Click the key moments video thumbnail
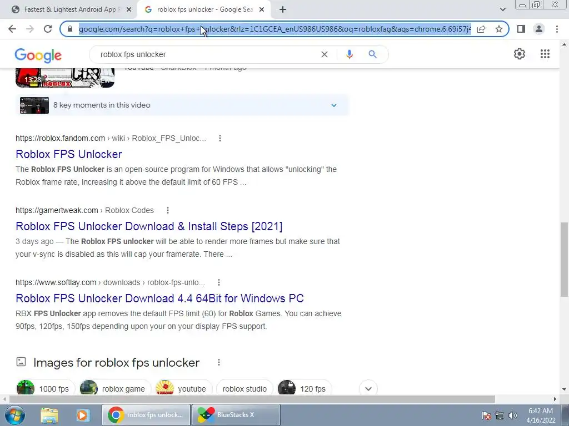The width and height of the screenshot is (569, 426). coord(34,105)
